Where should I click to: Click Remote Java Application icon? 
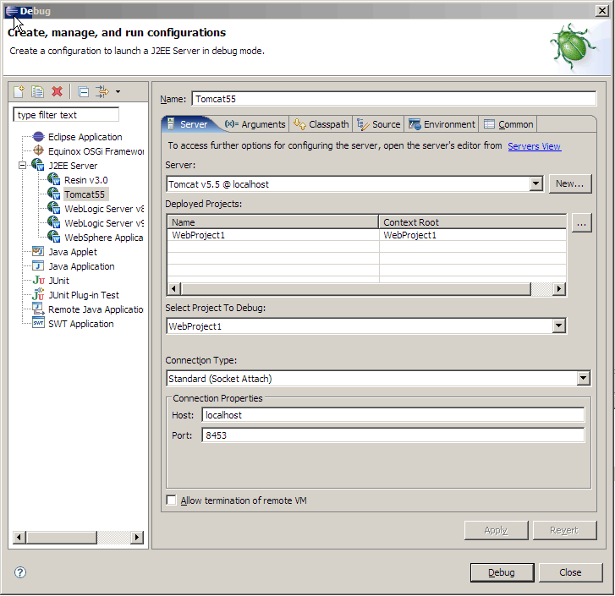pos(38,309)
